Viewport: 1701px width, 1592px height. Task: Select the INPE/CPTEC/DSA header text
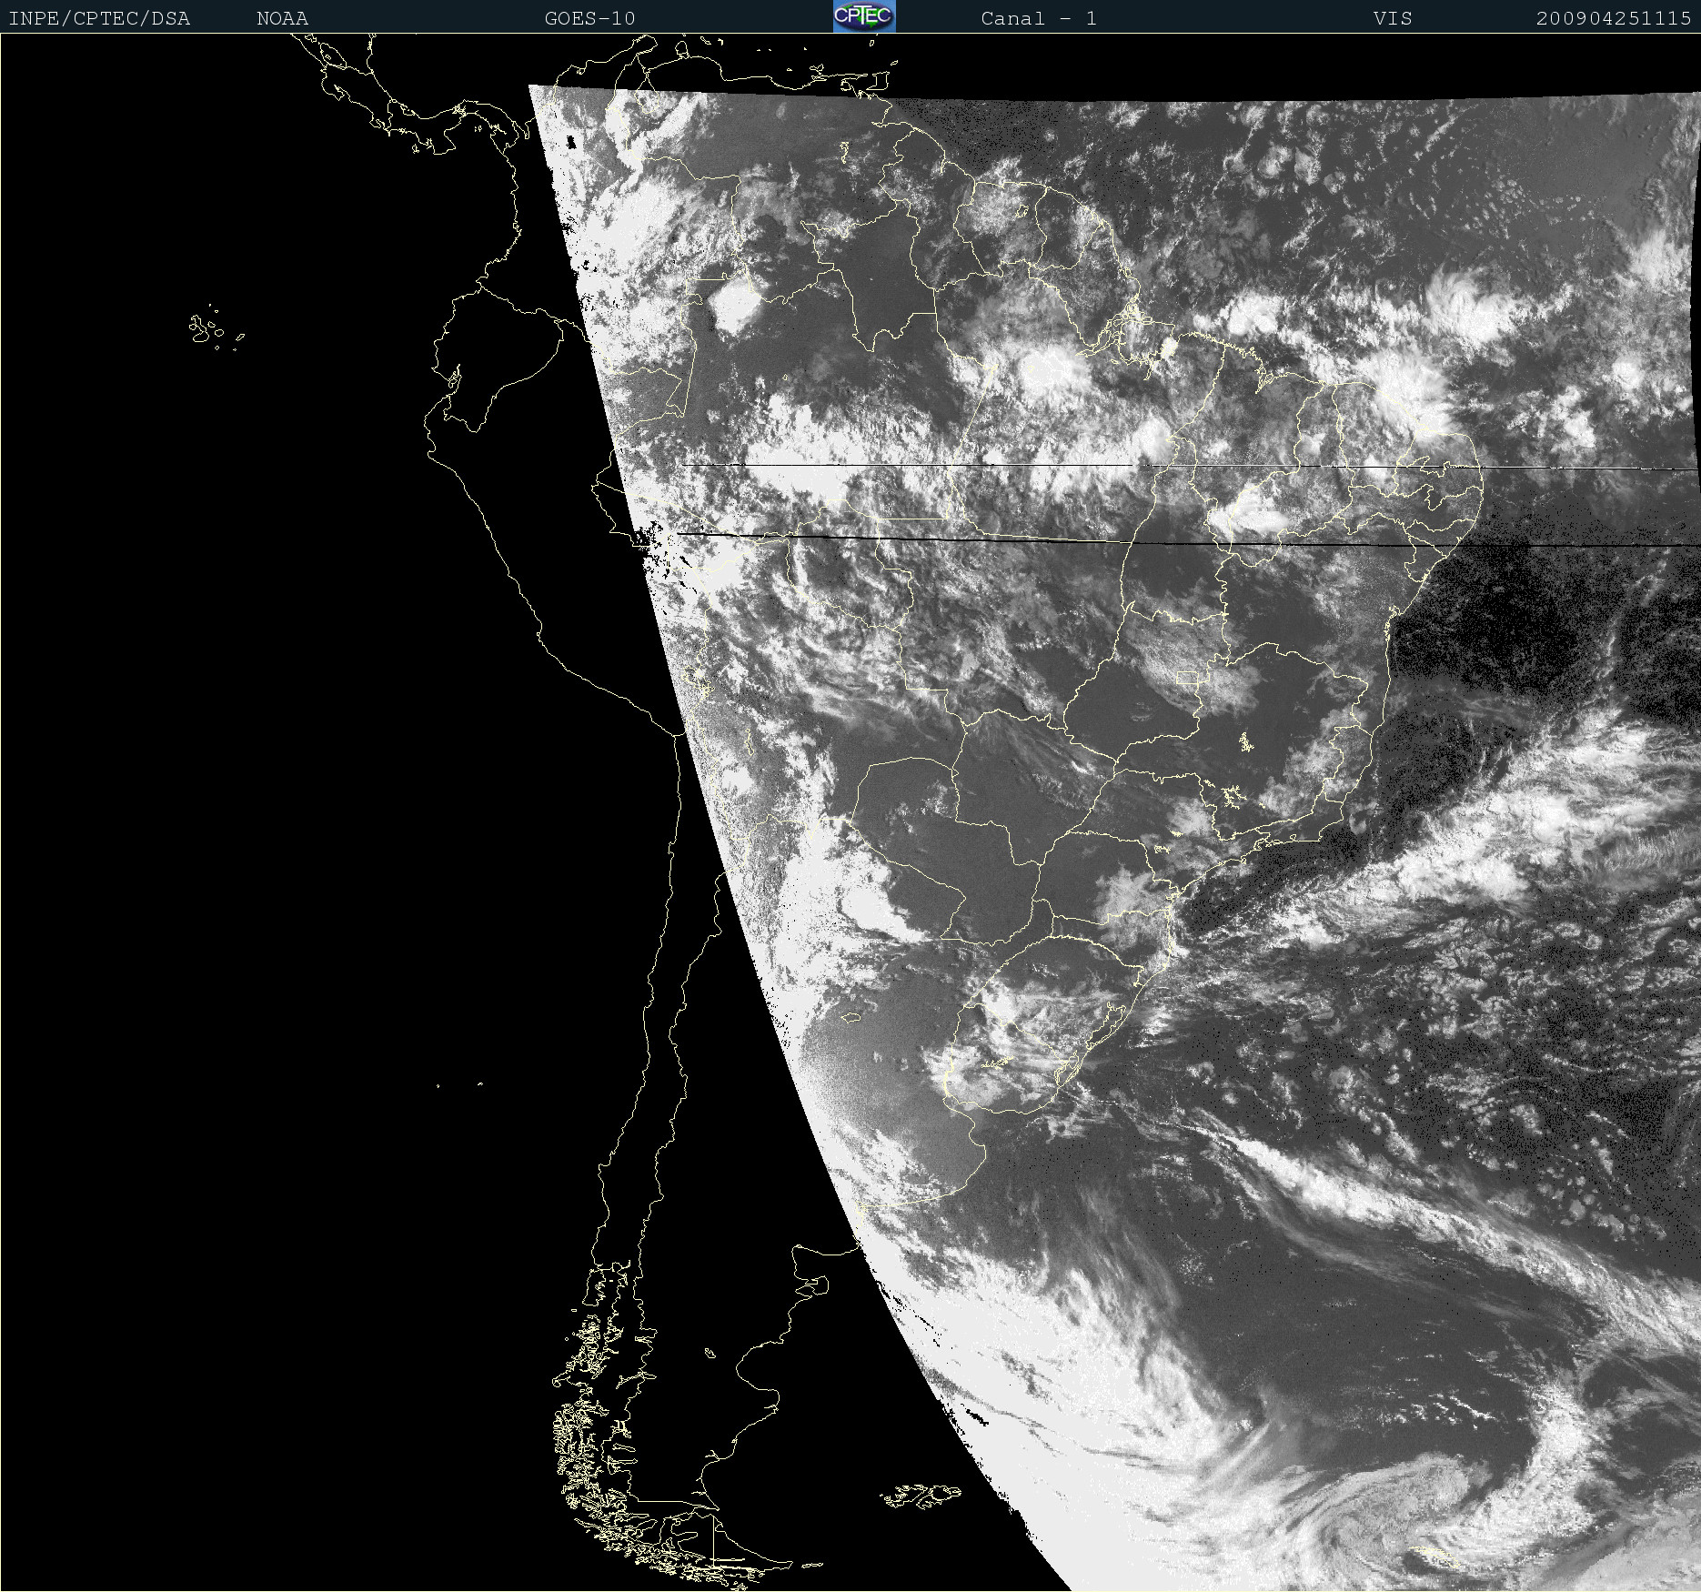[99, 18]
